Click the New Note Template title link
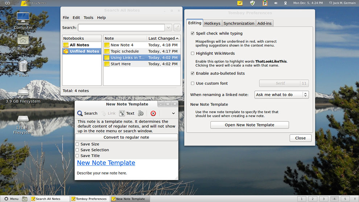The image size is (359, 202). pos(106,163)
